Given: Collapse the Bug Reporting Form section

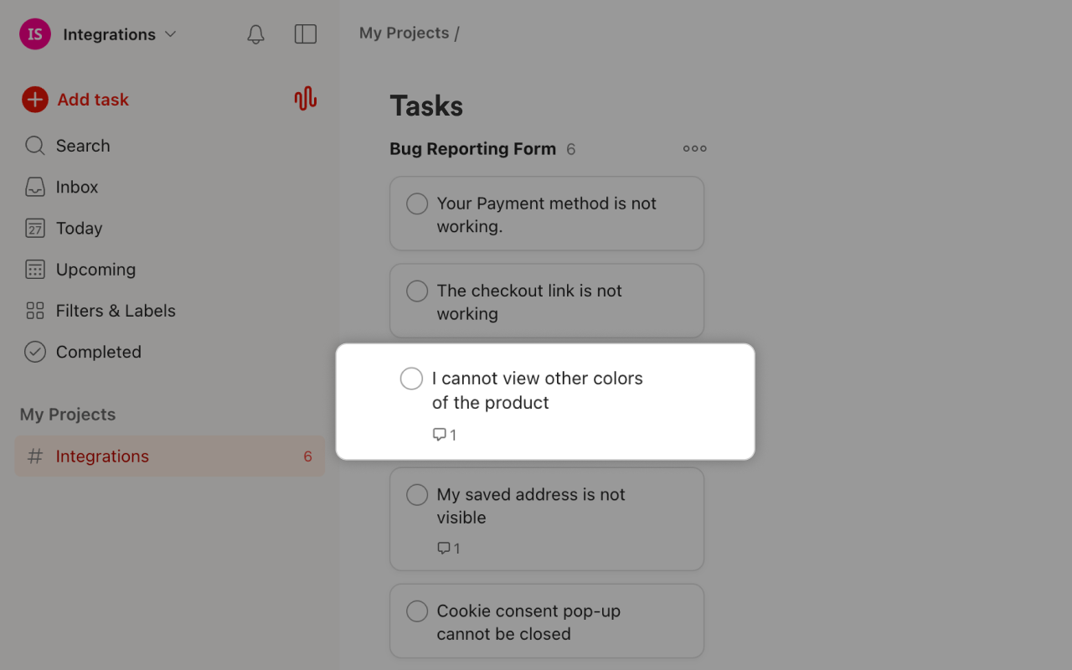Looking at the screenshot, I should [x=472, y=148].
